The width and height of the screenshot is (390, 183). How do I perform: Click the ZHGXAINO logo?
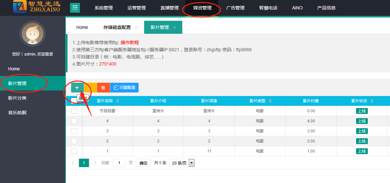pos(37,7)
